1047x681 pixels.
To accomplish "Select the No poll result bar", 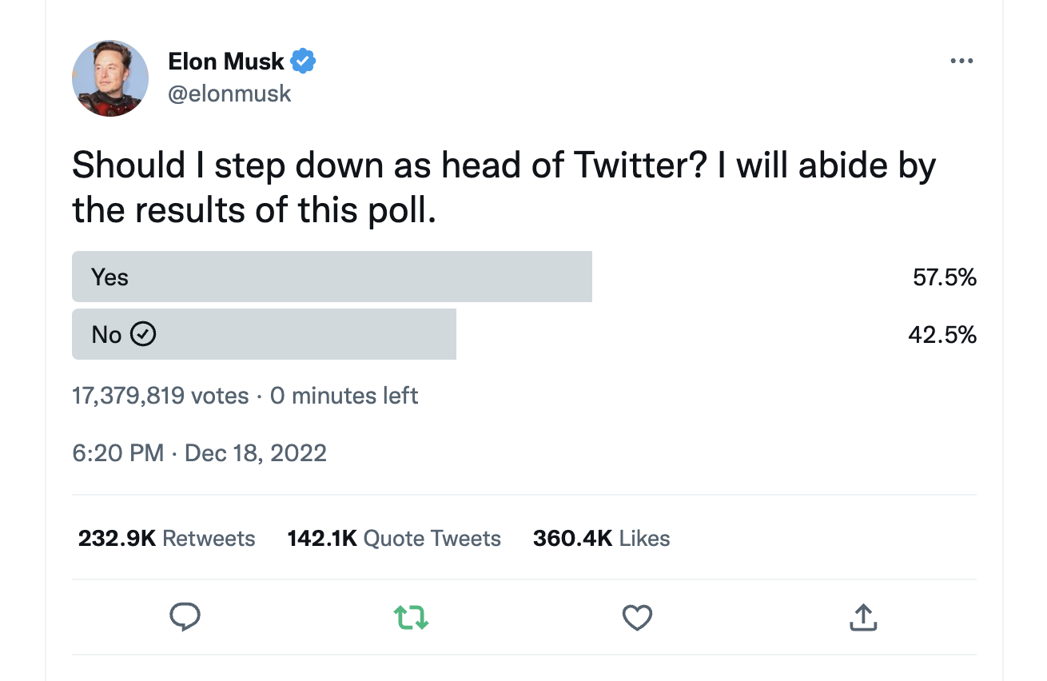I will tap(264, 334).
